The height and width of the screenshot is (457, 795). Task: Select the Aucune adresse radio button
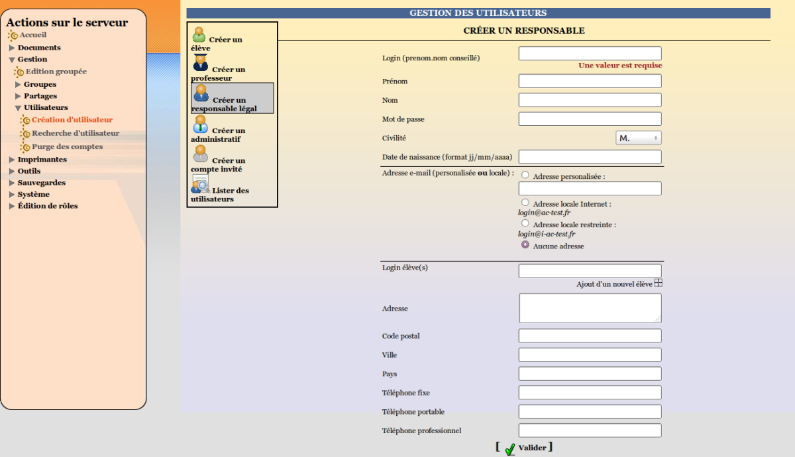[x=525, y=244]
